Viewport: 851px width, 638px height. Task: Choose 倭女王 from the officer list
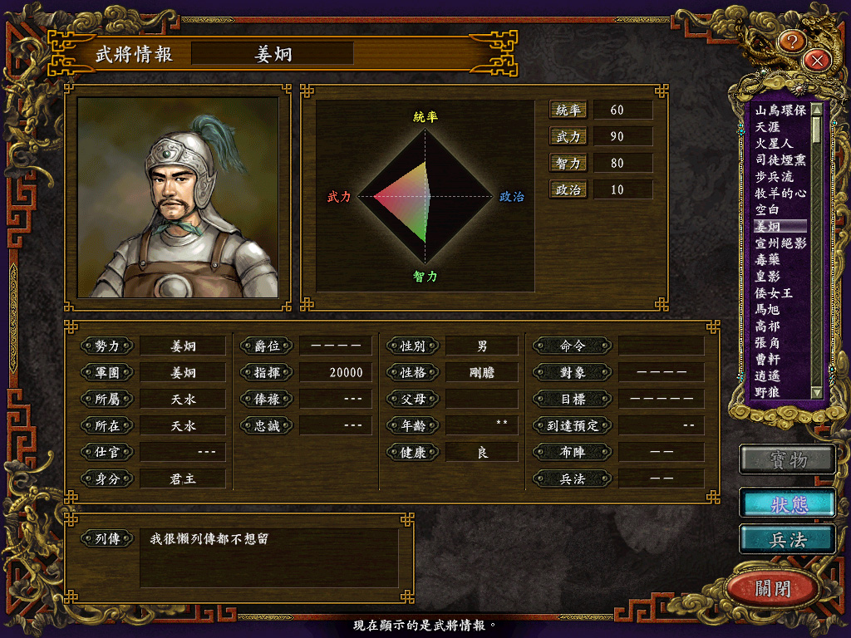(774, 293)
